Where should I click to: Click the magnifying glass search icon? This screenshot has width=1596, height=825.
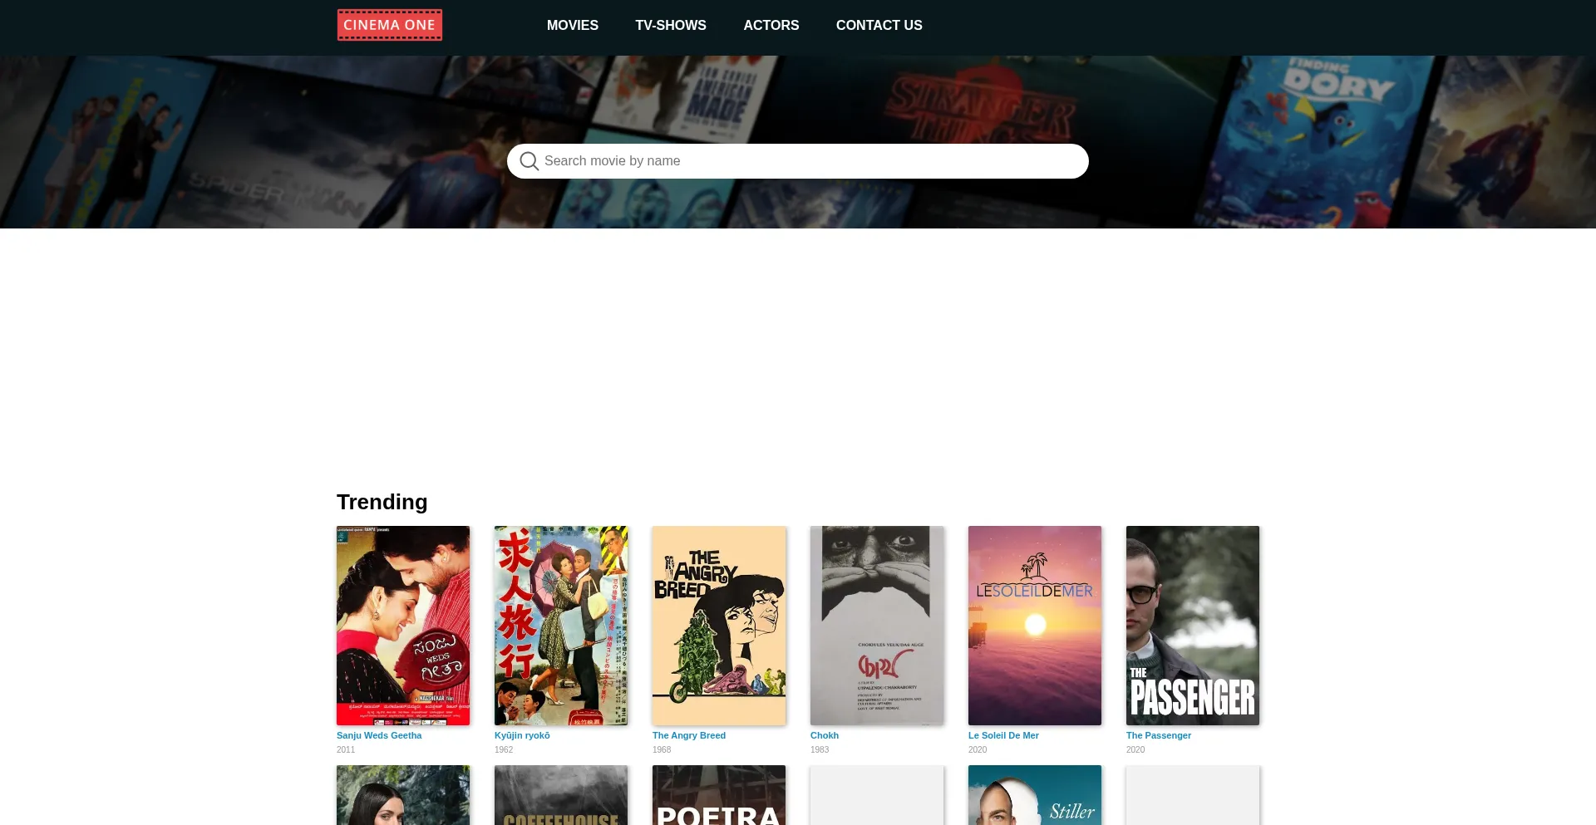coord(529,161)
